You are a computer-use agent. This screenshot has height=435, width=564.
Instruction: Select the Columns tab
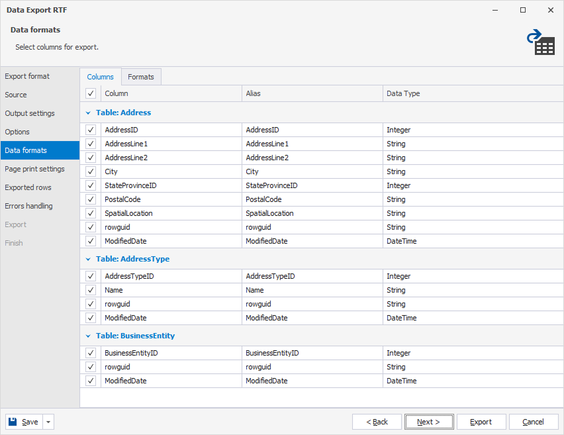pos(101,77)
